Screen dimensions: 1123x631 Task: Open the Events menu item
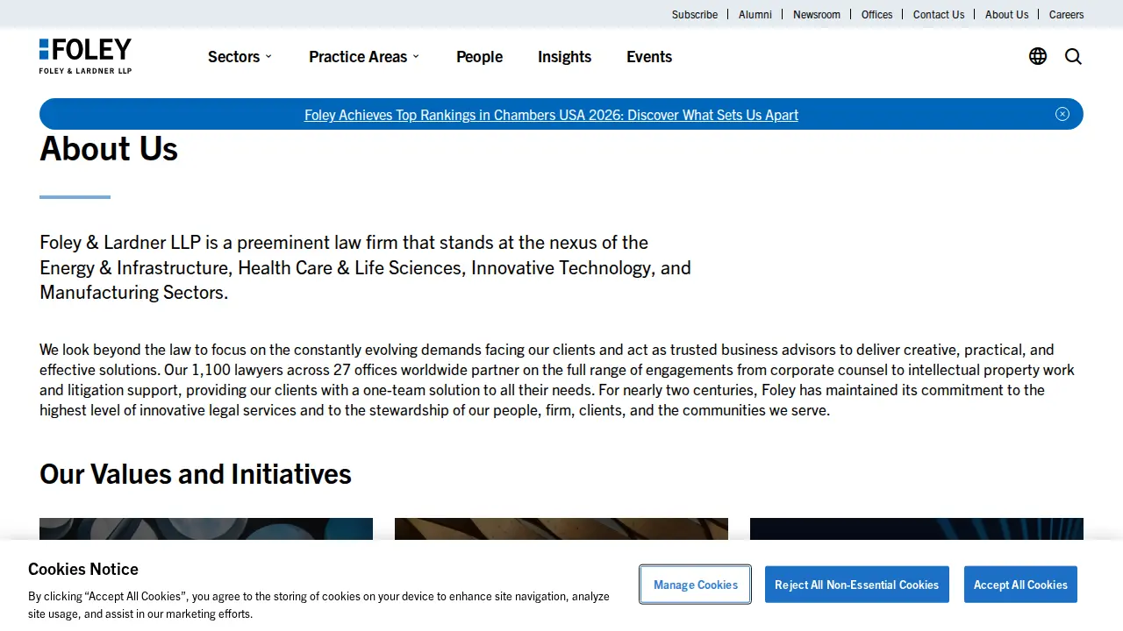(649, 56)
